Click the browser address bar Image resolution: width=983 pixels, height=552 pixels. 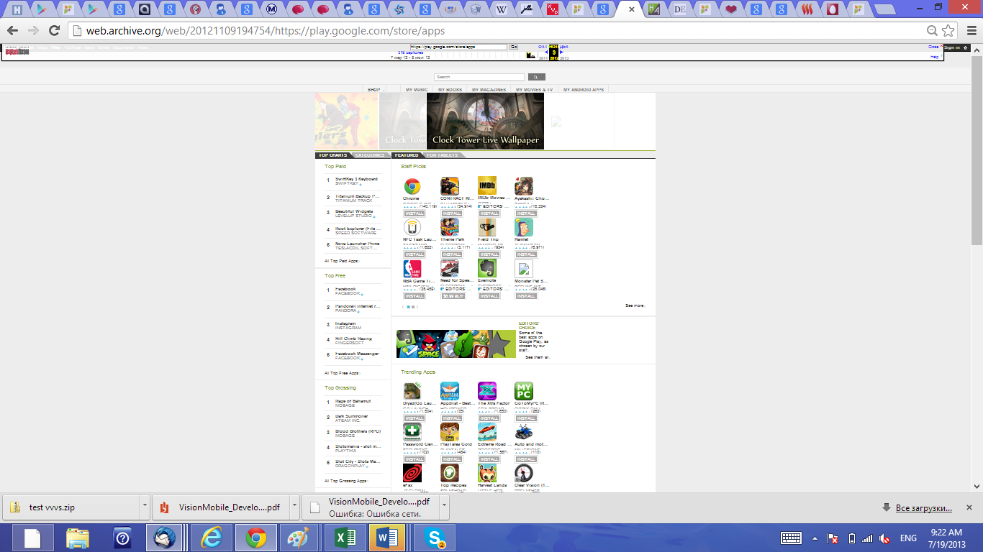[497, 31]
